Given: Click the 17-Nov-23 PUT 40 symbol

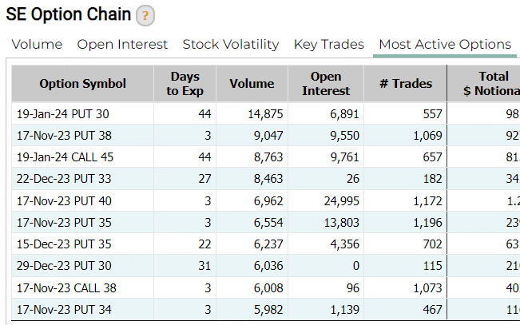Looking at the screenshot, I should click(x=64, y=201).
